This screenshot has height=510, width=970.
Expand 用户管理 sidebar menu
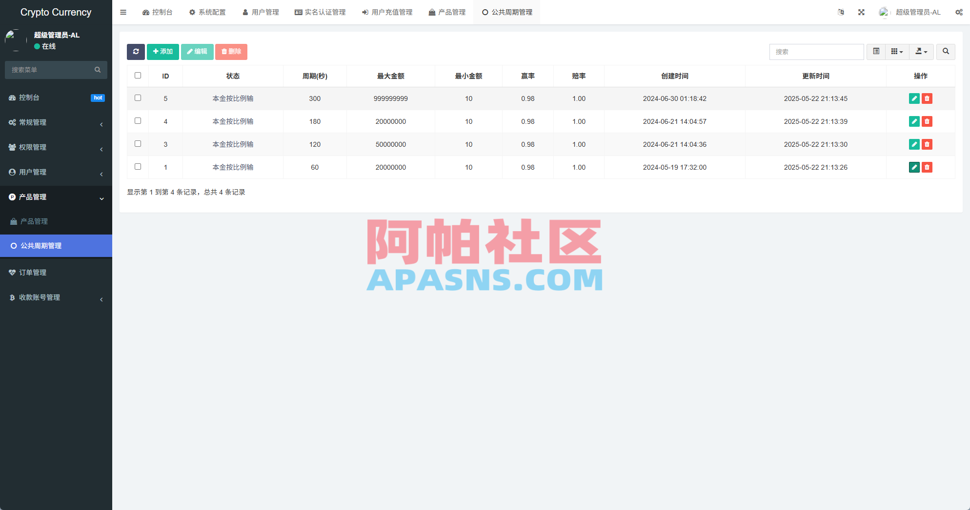pyautogui.click(x=56, y=172)
